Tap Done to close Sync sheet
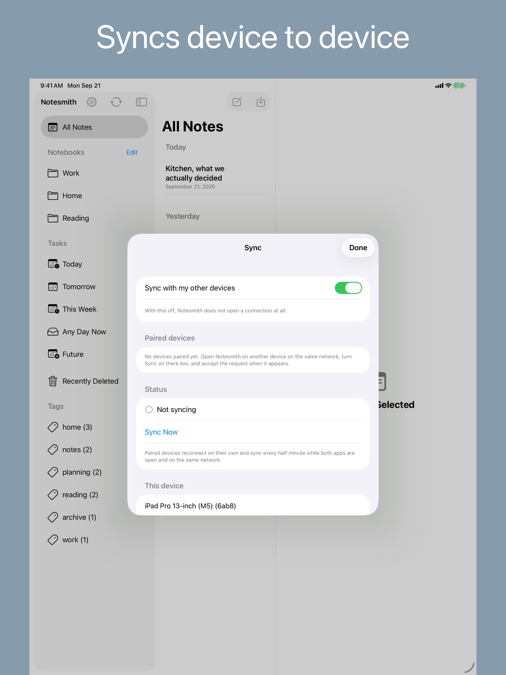 (x=358, y=248)
